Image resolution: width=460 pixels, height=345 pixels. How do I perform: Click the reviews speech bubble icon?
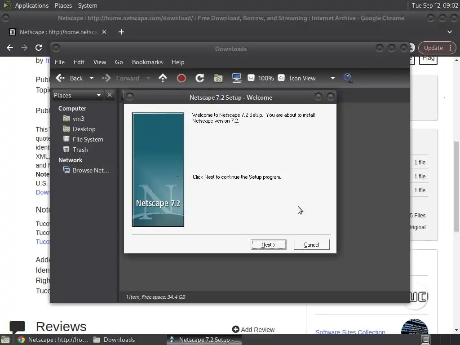[x=18, y=327]
